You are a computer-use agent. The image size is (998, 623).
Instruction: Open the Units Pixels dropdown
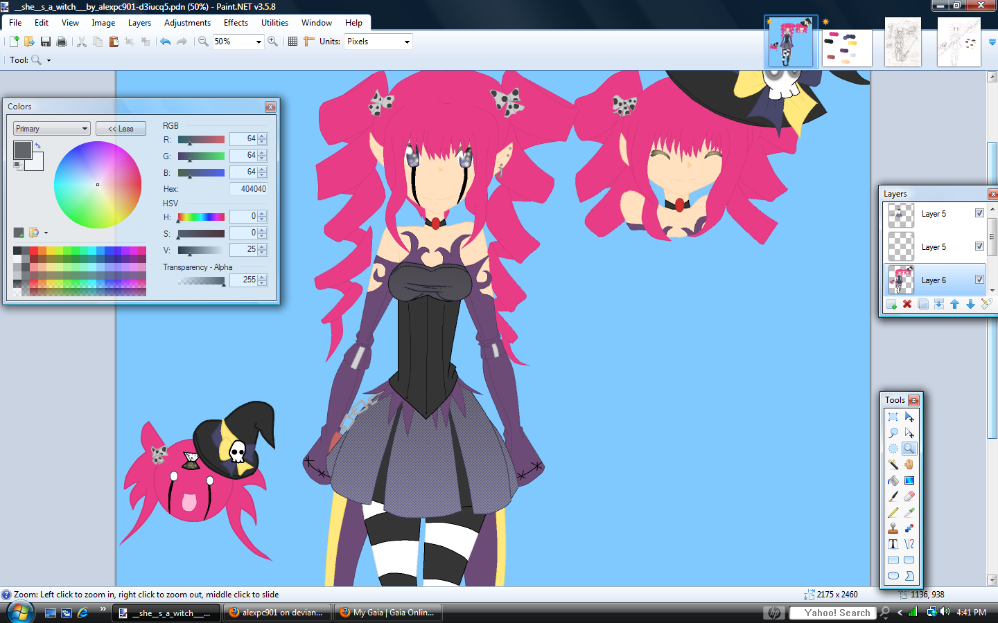(407, 42)
